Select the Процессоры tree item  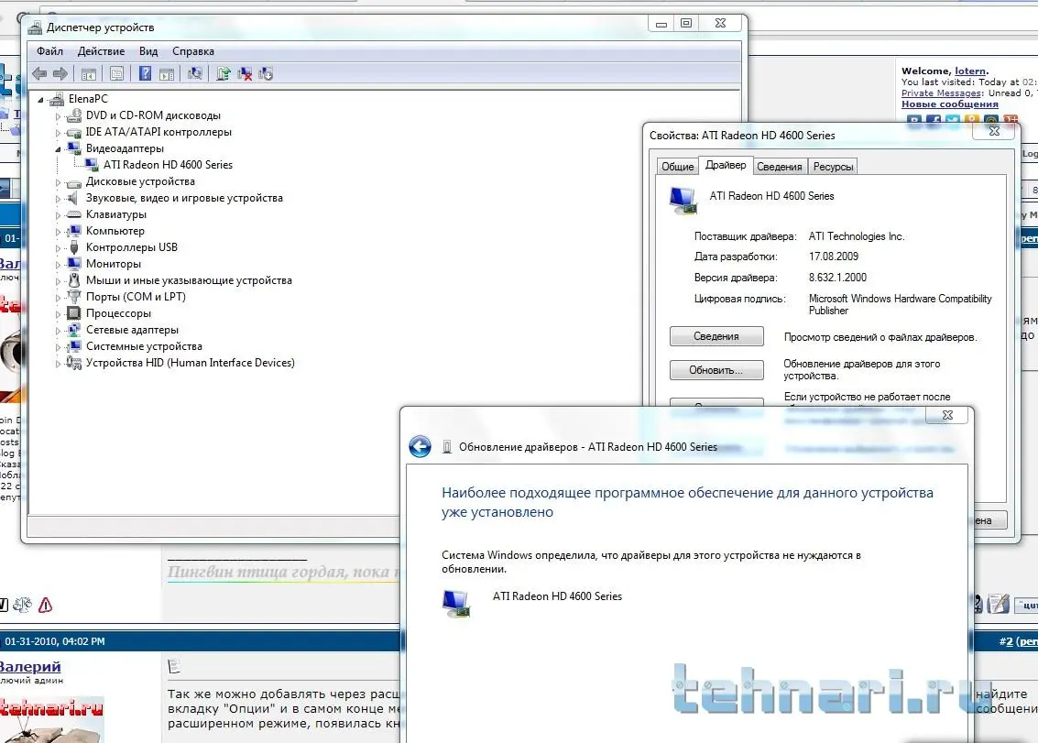(118, 313)
